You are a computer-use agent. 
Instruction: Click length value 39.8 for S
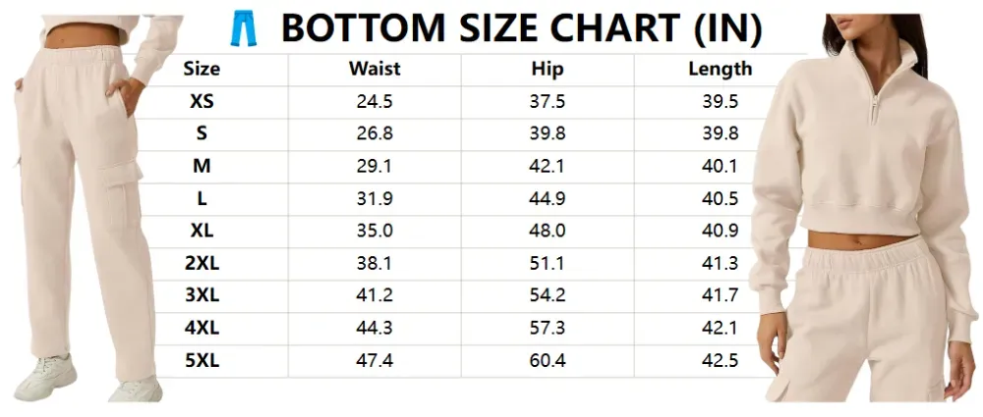click(721, 133)
